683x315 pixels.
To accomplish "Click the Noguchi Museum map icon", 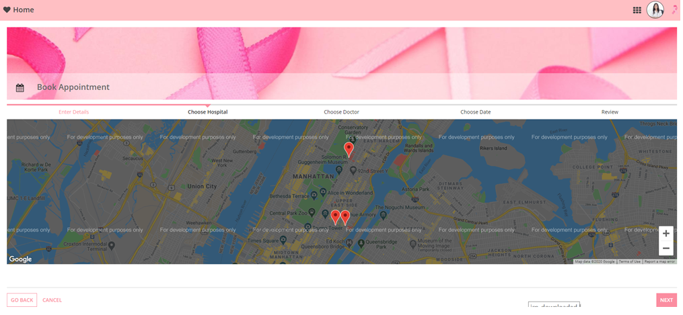I will tap(383, 215).
